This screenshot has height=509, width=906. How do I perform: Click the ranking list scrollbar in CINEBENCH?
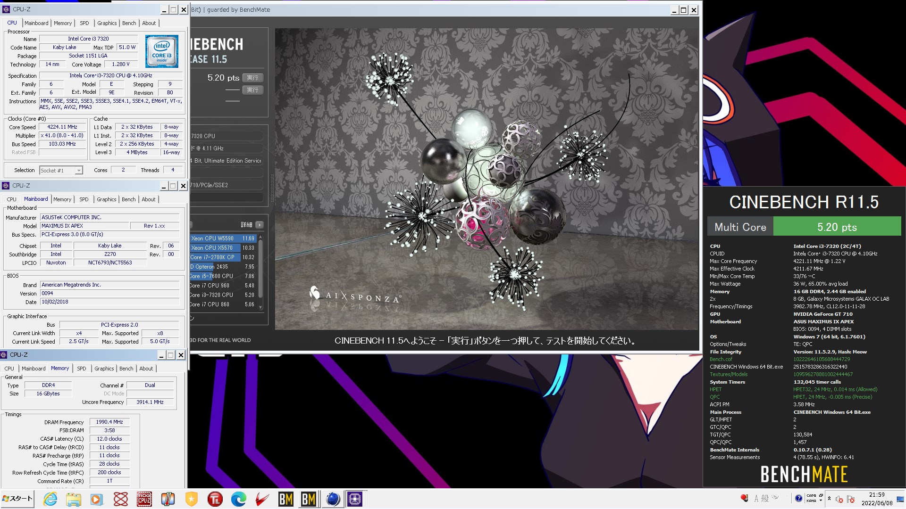(260, 272)
